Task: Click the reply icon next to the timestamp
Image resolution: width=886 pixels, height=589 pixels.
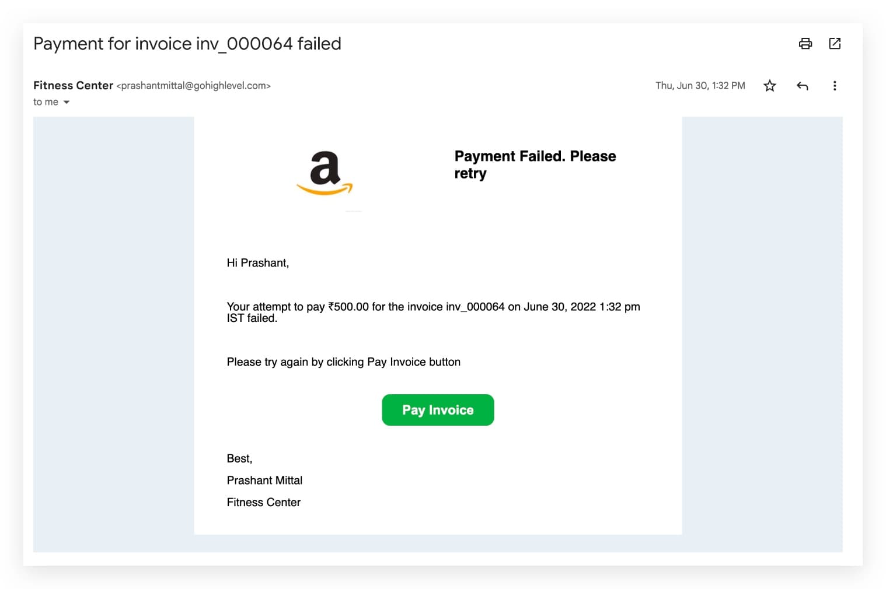Action: tap(802, 86)
